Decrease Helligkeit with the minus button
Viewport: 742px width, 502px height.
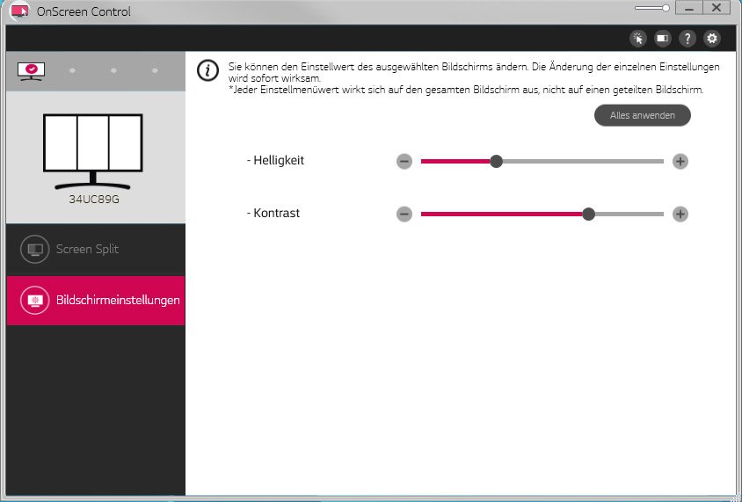404,161
